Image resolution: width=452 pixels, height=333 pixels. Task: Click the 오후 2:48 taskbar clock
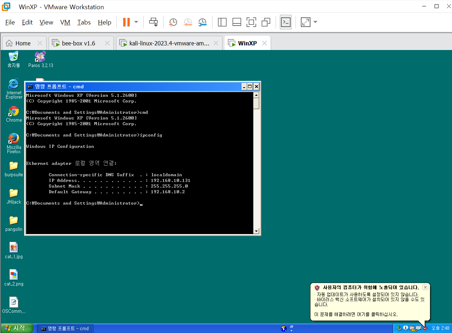pos(440,328)
